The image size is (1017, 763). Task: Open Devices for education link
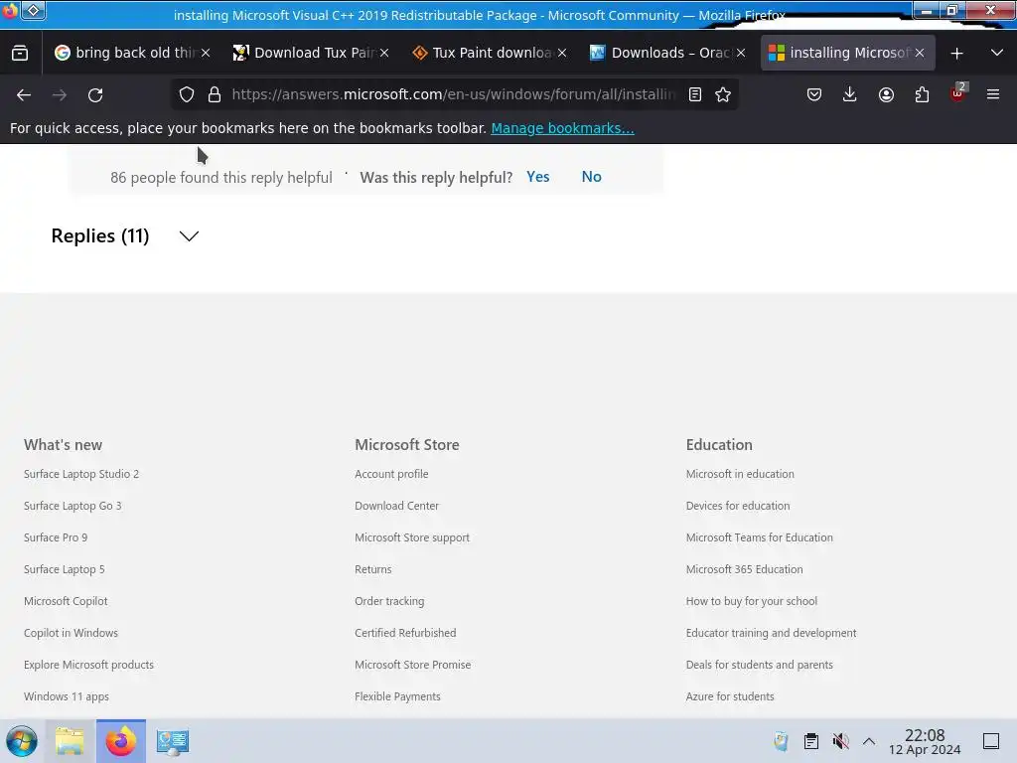click(738, 506)
